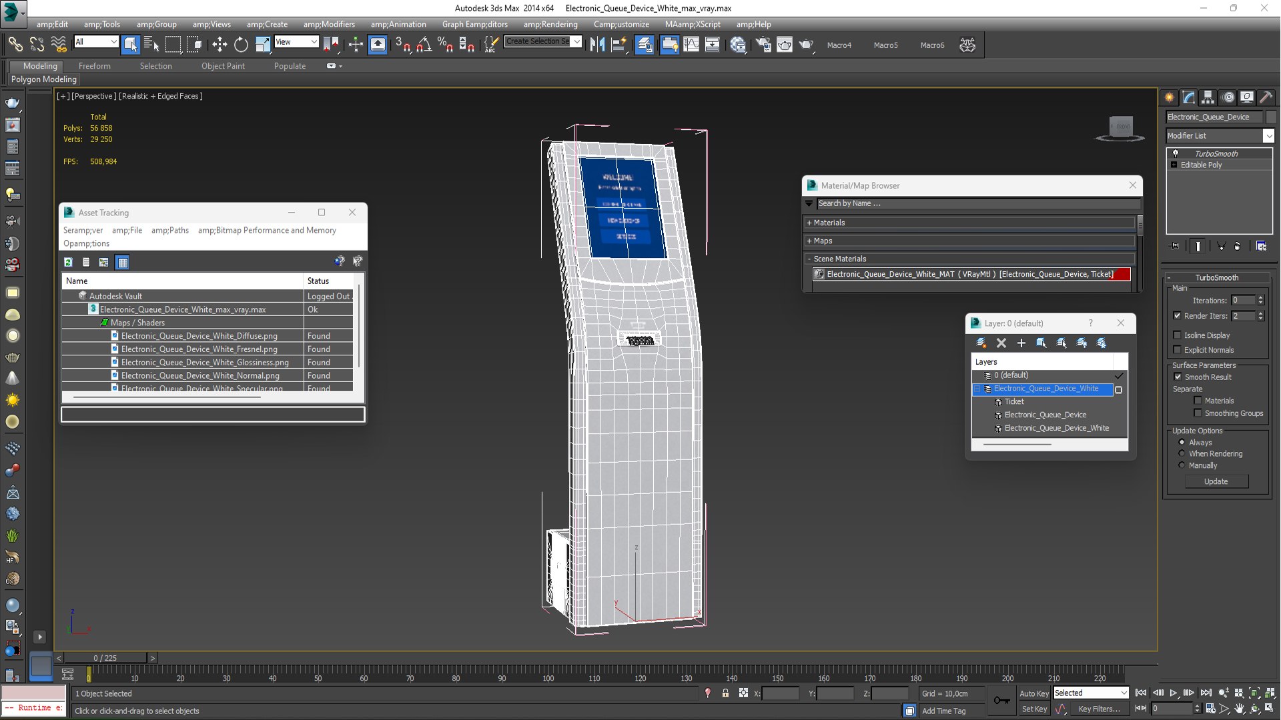Click the Mirror tool icon
Viewport: 1281px width, 720px height.
597,45
